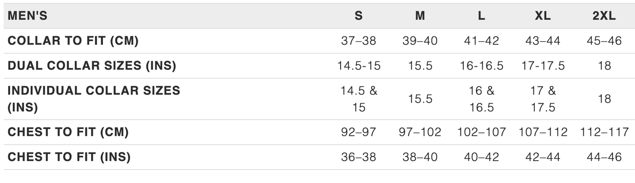Select the M size column header
Screen dimensions: 635x183
(x=420, y=16)
